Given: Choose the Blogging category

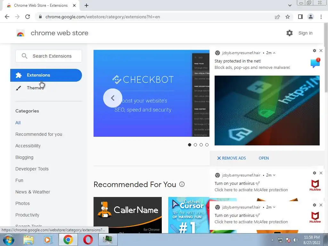Looking at the screenshot, I should 24,157.
